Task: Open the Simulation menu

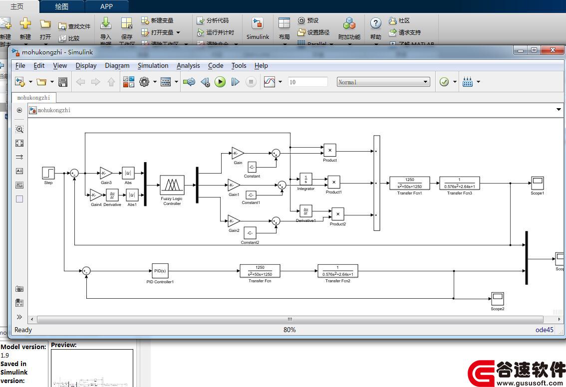Action: point(153,66)
